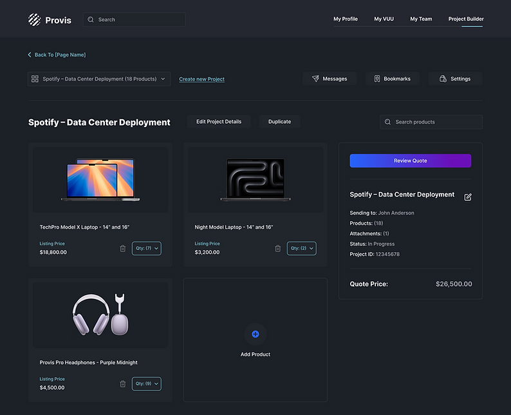Viewport: 511px width, 415px height.
Task: Click the Duplicate button
Action: pos(279,122)
